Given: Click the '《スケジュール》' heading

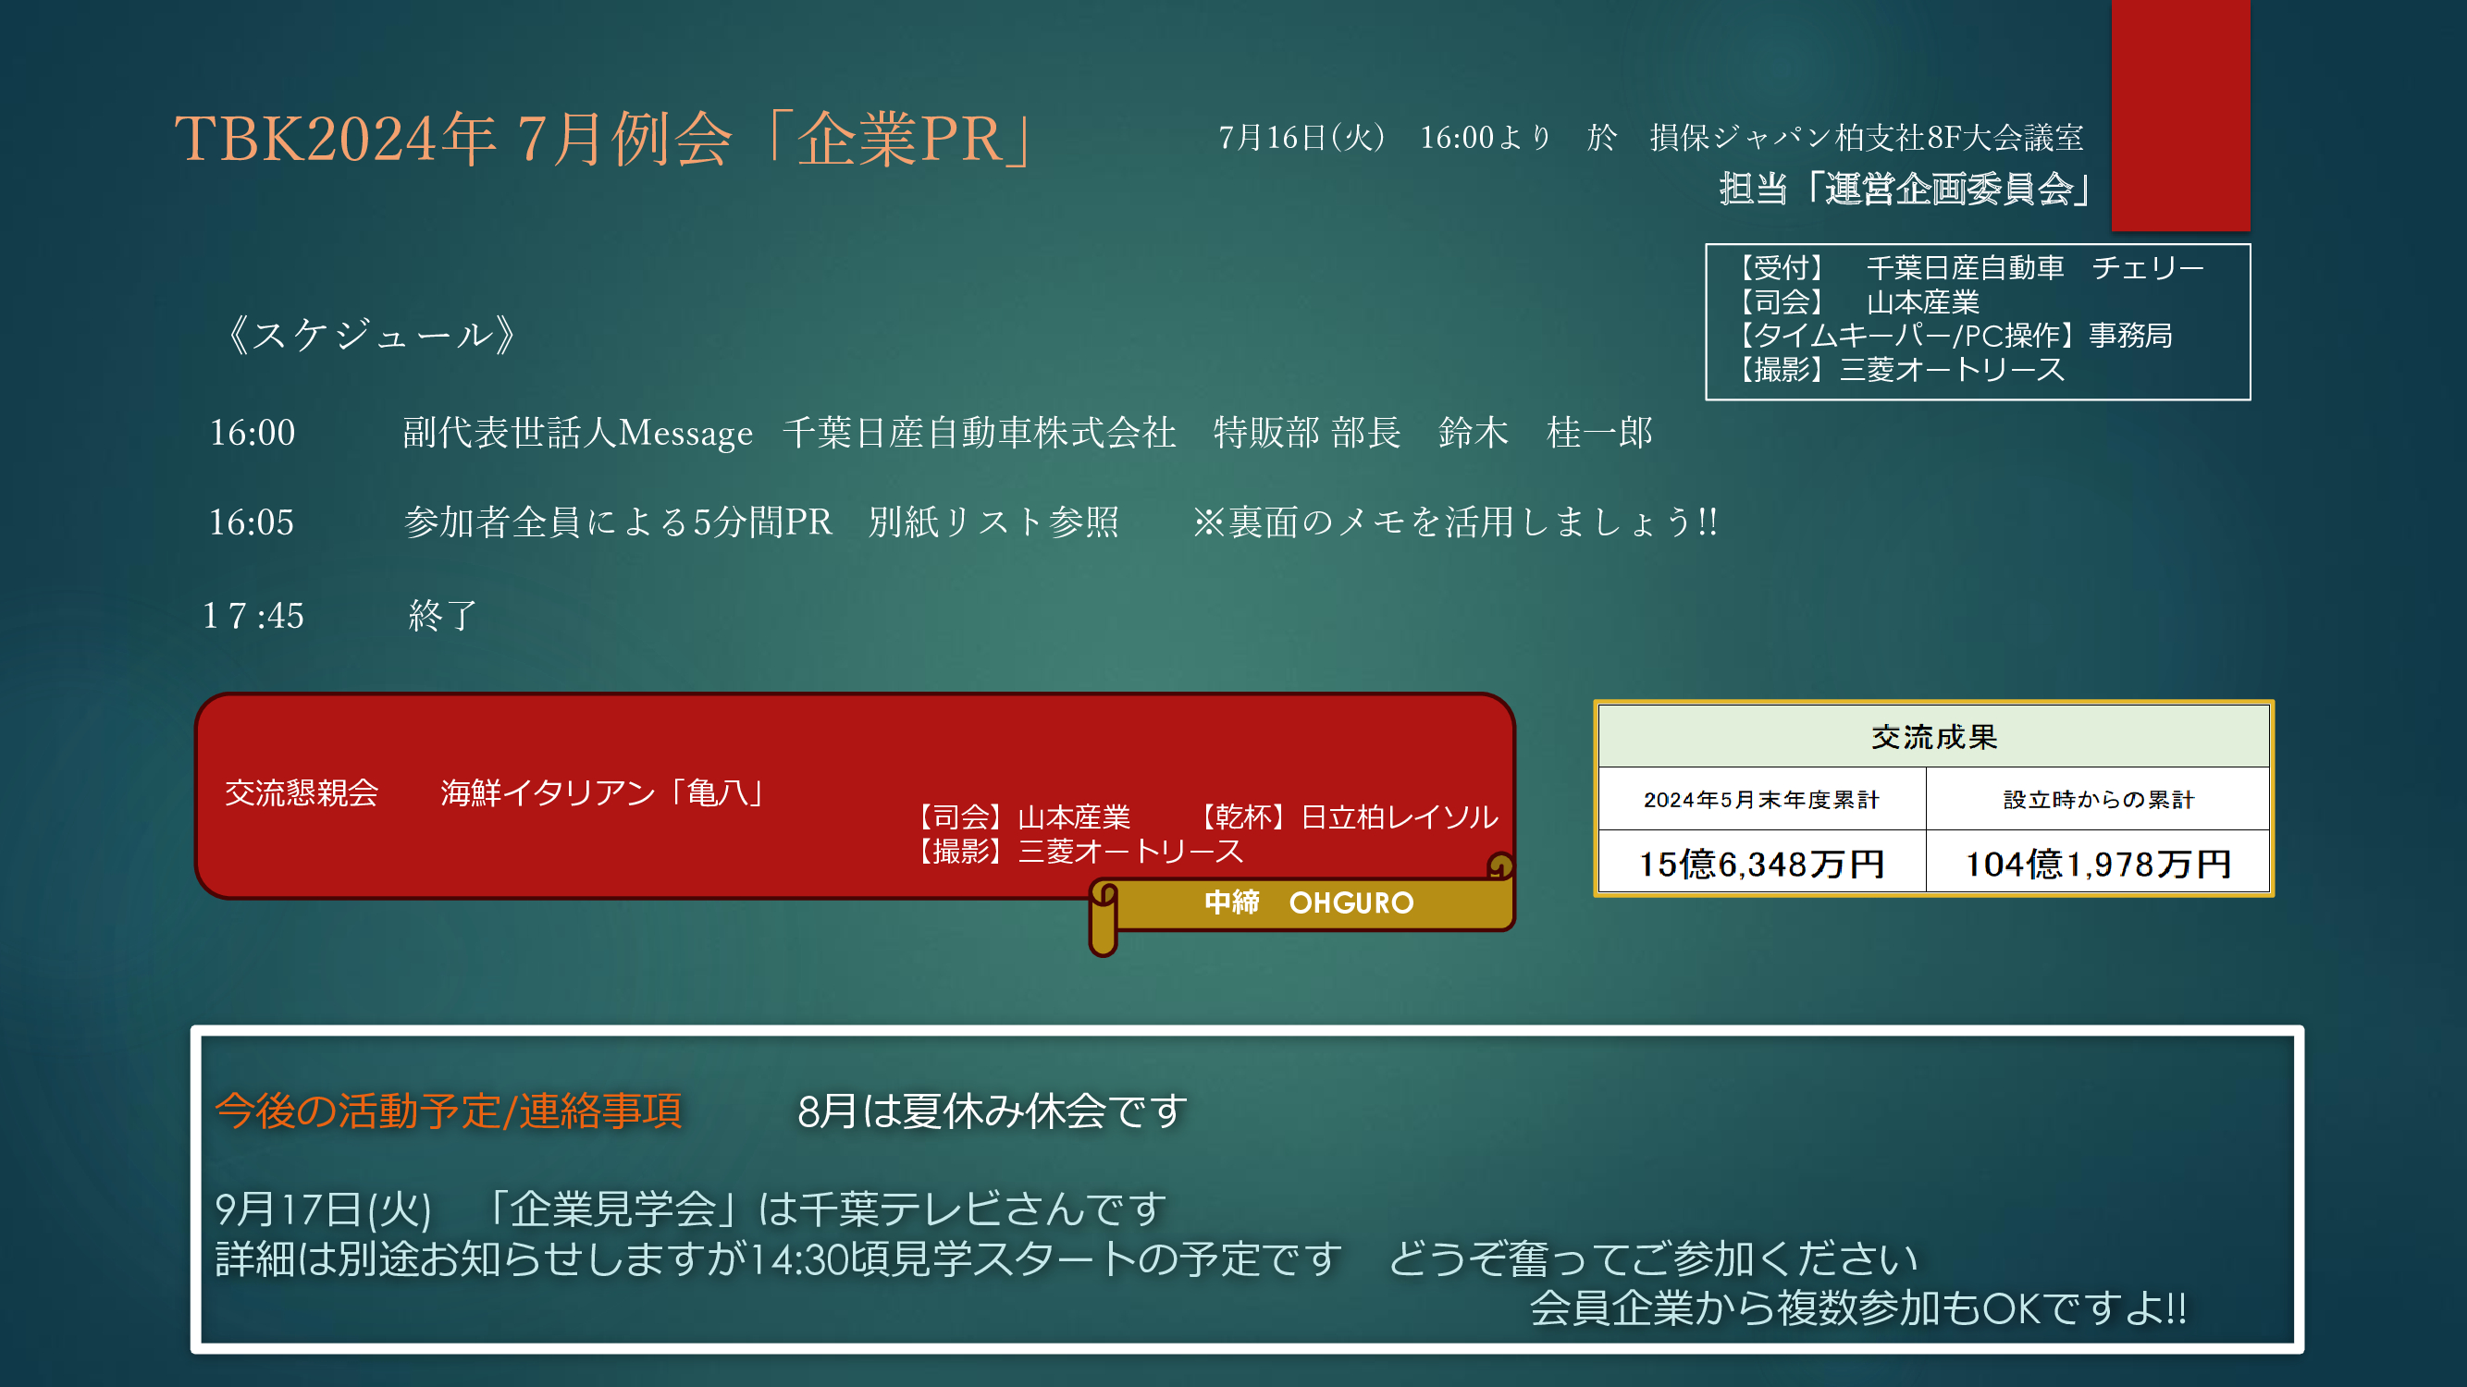Looking at the screenshot, I should click(x=370, y=335).
